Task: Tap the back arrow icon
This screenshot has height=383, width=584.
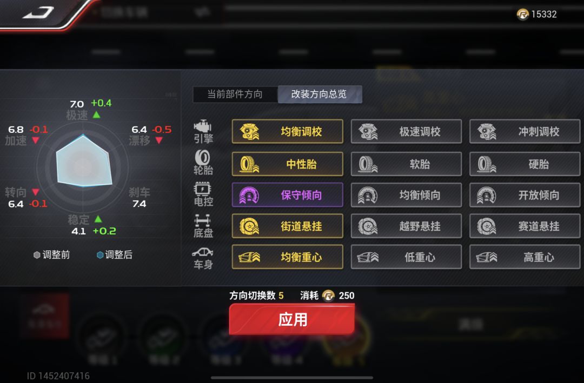Action: [38, 13]
